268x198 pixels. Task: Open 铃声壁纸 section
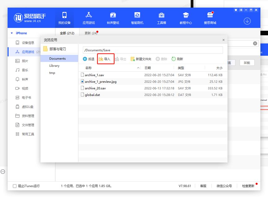tap(113, 18)
